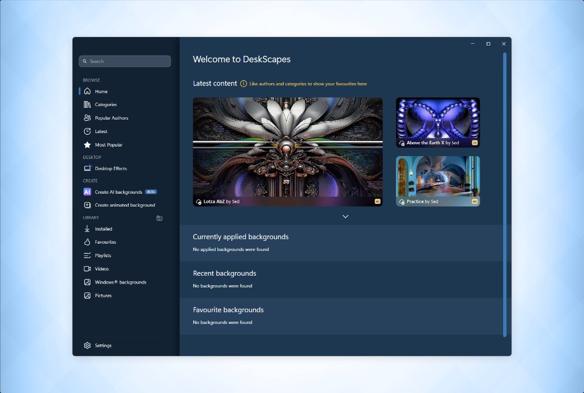
Task: Click the info circle icon beside Latest content
Action: point(243,84)
